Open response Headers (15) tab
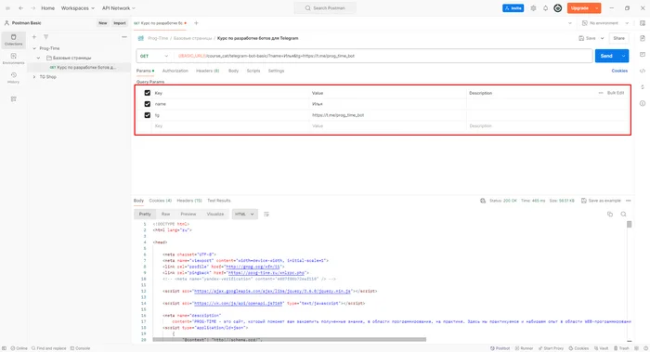650x352 pixels. [189, 201]
